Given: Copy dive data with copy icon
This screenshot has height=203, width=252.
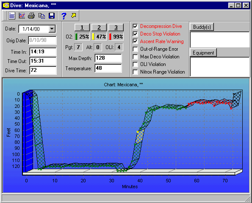Looking at the screenshot, I should (42, 16).
